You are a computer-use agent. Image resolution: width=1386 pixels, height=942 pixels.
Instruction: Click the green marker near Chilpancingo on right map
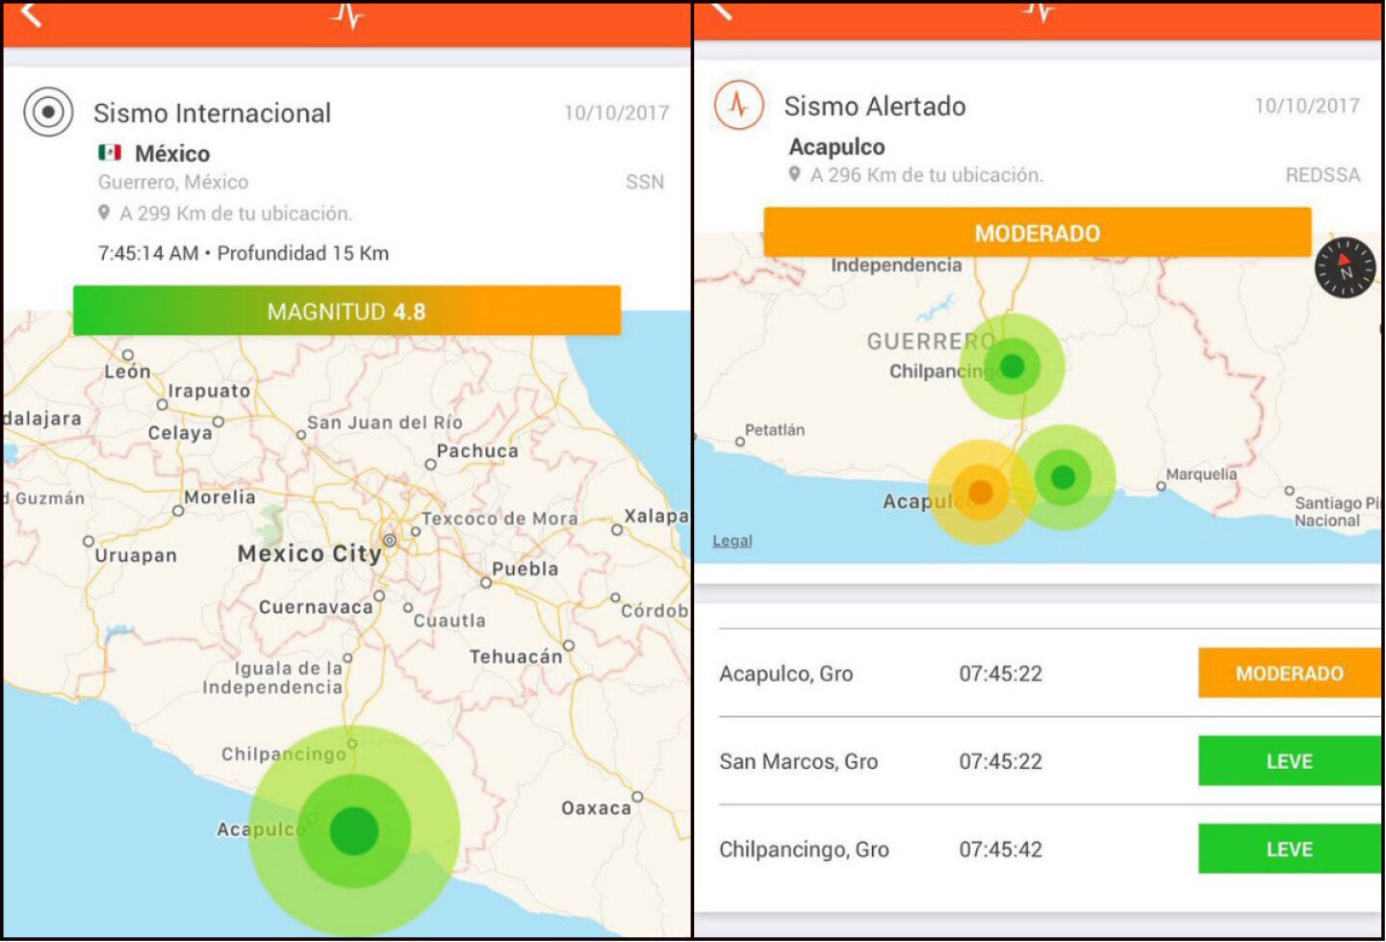(x=1012, y=366)
